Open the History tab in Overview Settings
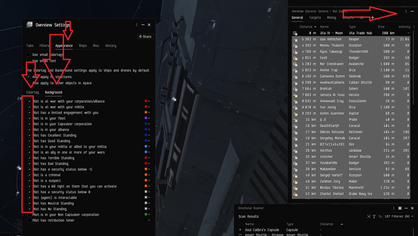This screenshot has width=418, height=236. (111, 46)
